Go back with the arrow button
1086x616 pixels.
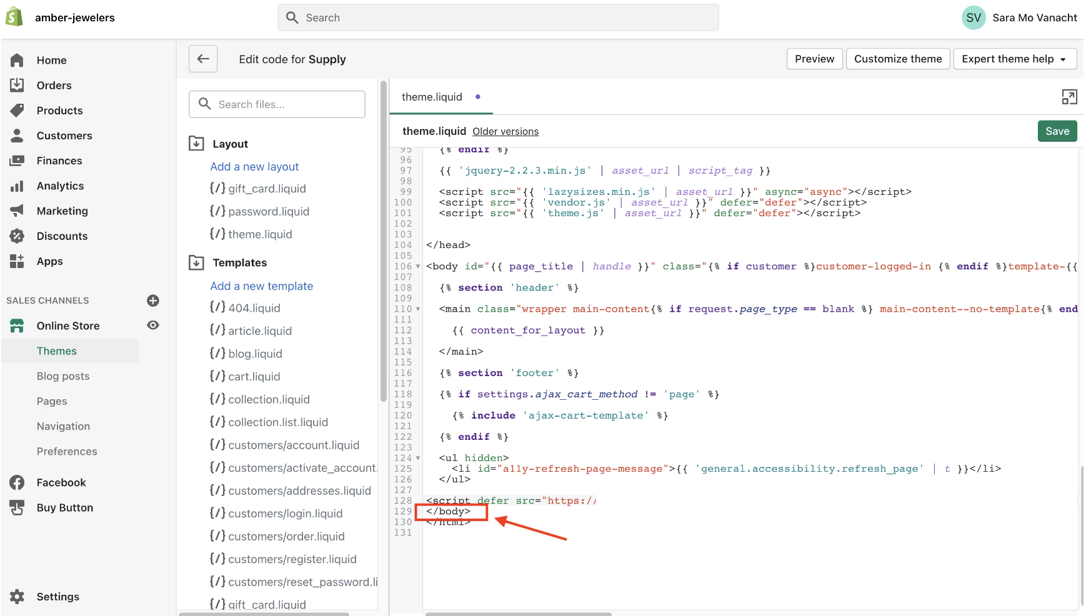pos(203,59)
